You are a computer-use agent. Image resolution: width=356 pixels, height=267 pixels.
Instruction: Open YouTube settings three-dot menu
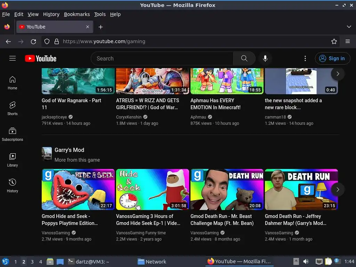[x=305, y=58]
